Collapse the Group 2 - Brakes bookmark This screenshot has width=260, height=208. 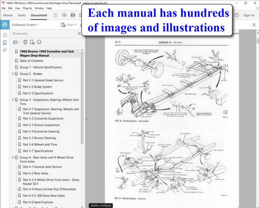[13, 74]
